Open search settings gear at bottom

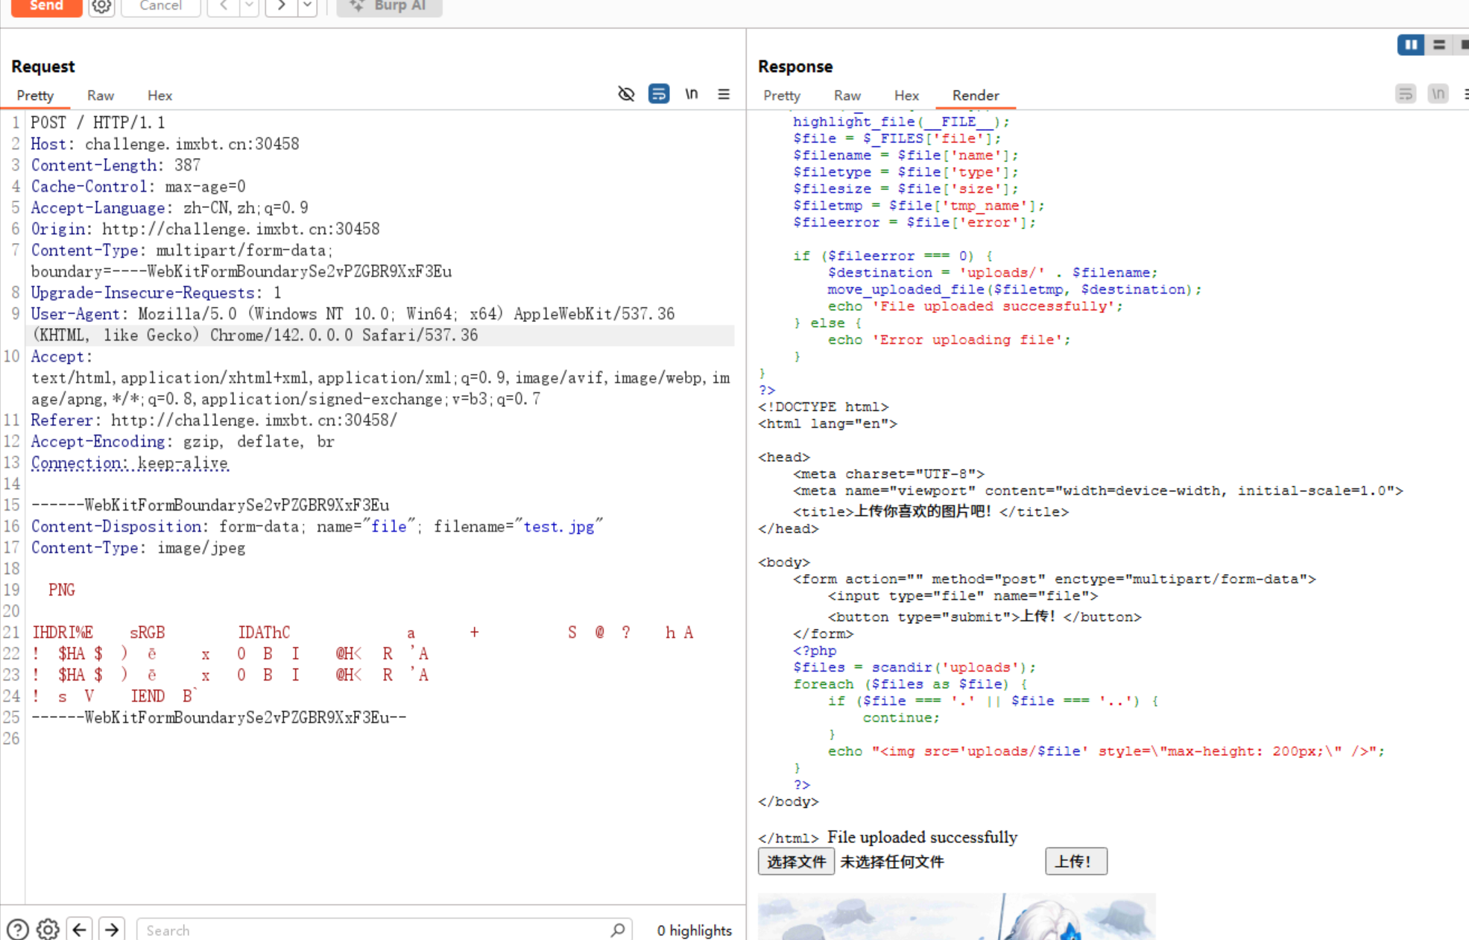(x=48, y=930)
